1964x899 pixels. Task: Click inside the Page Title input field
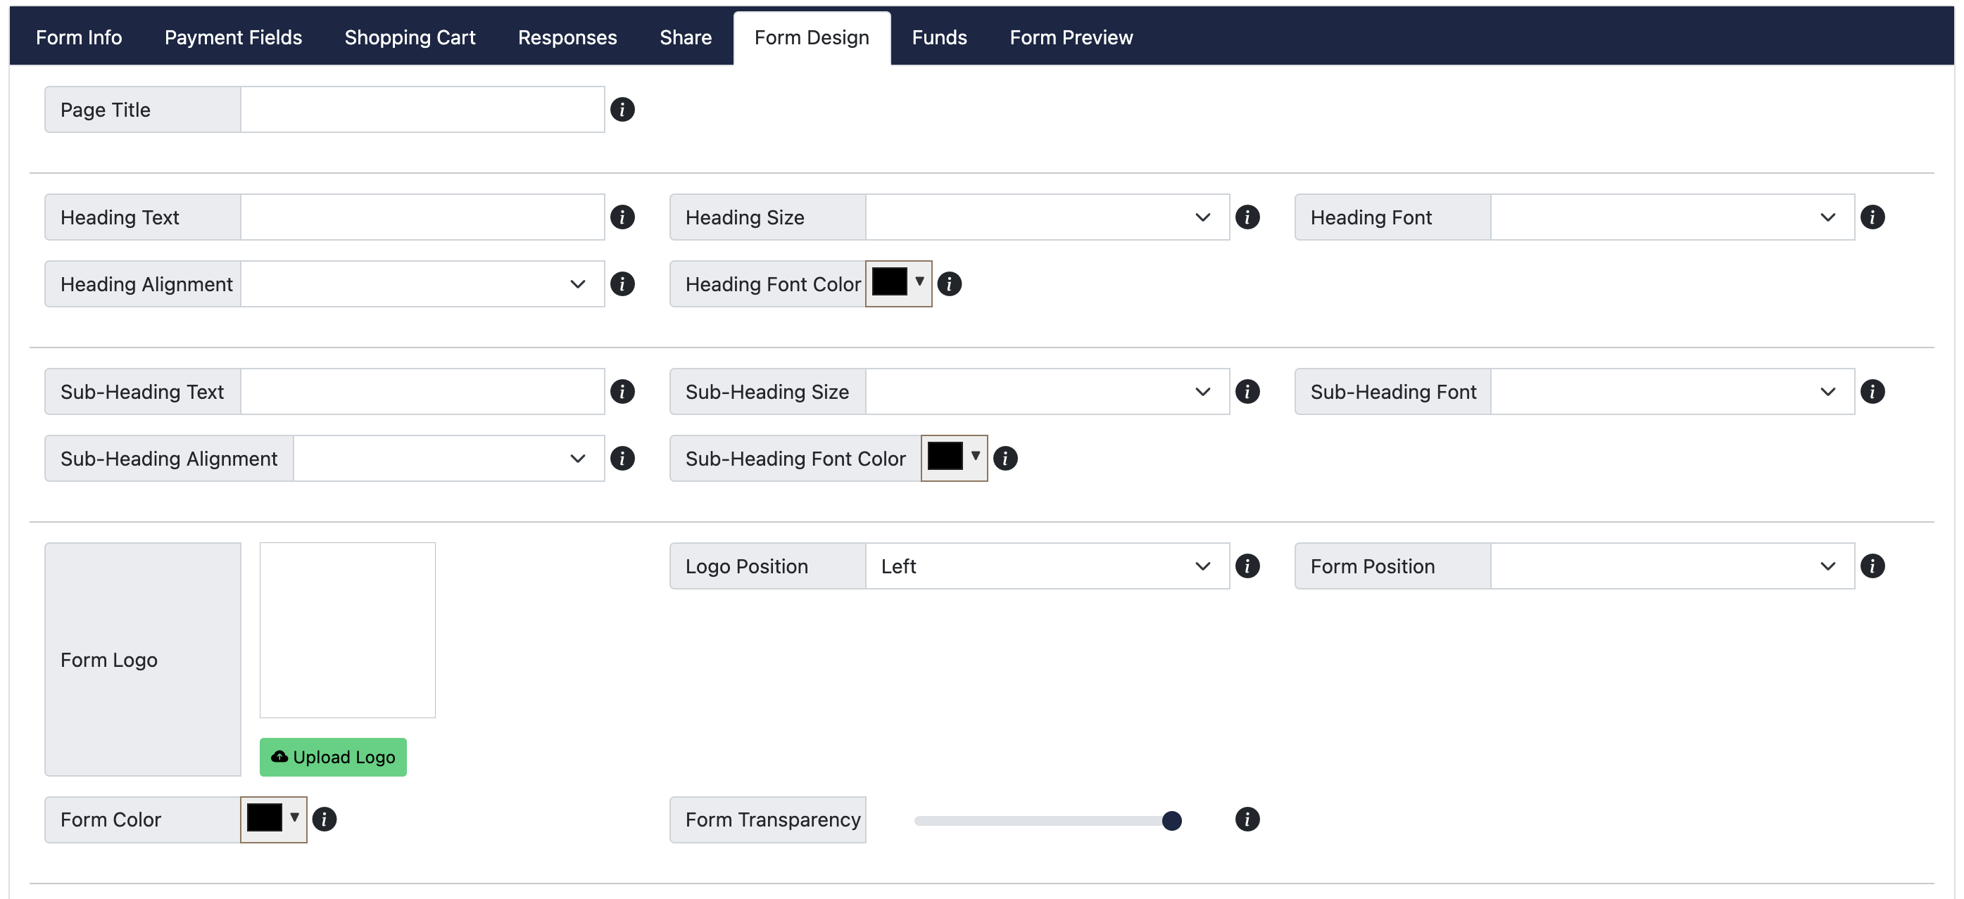pos(422,109)
